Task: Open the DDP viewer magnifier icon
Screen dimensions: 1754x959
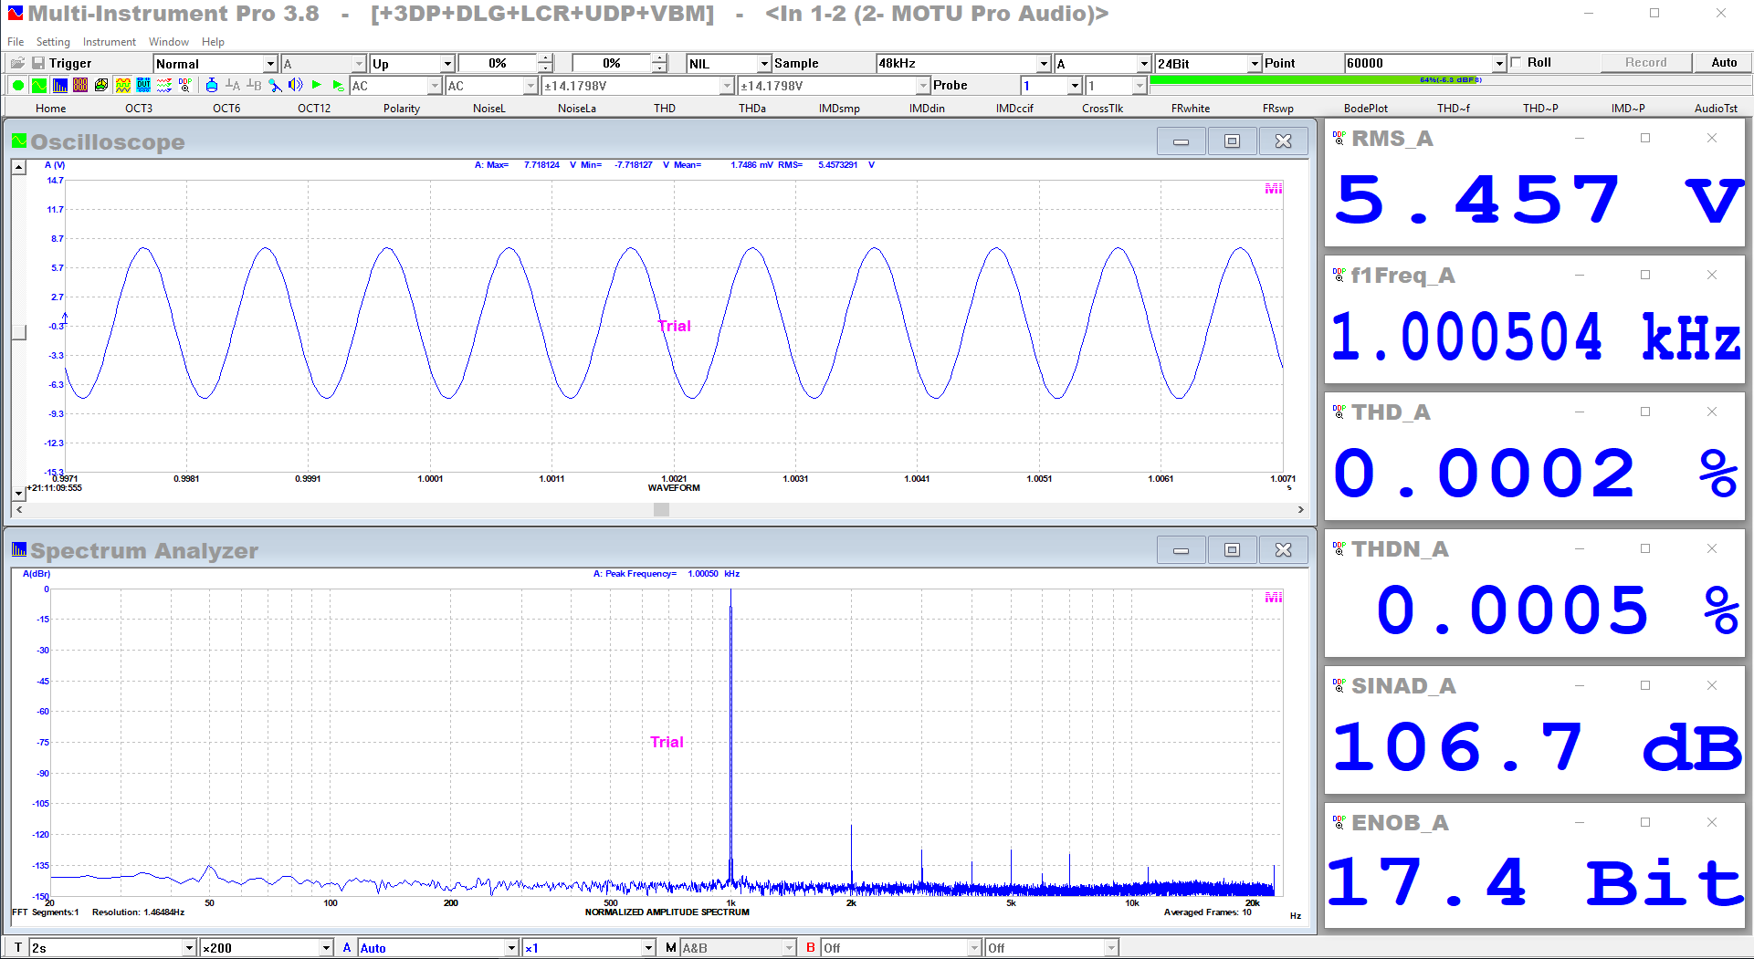Action: tap(185, 86)
